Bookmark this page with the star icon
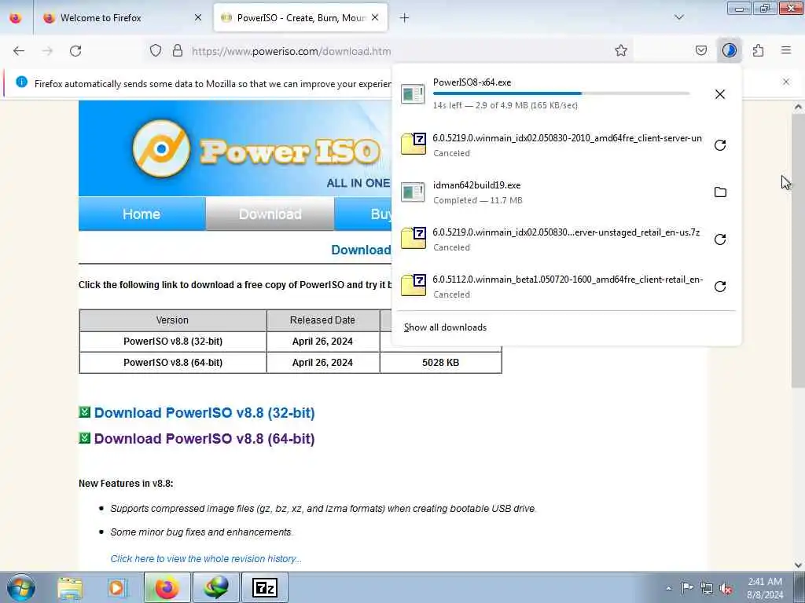 (621, 50)
